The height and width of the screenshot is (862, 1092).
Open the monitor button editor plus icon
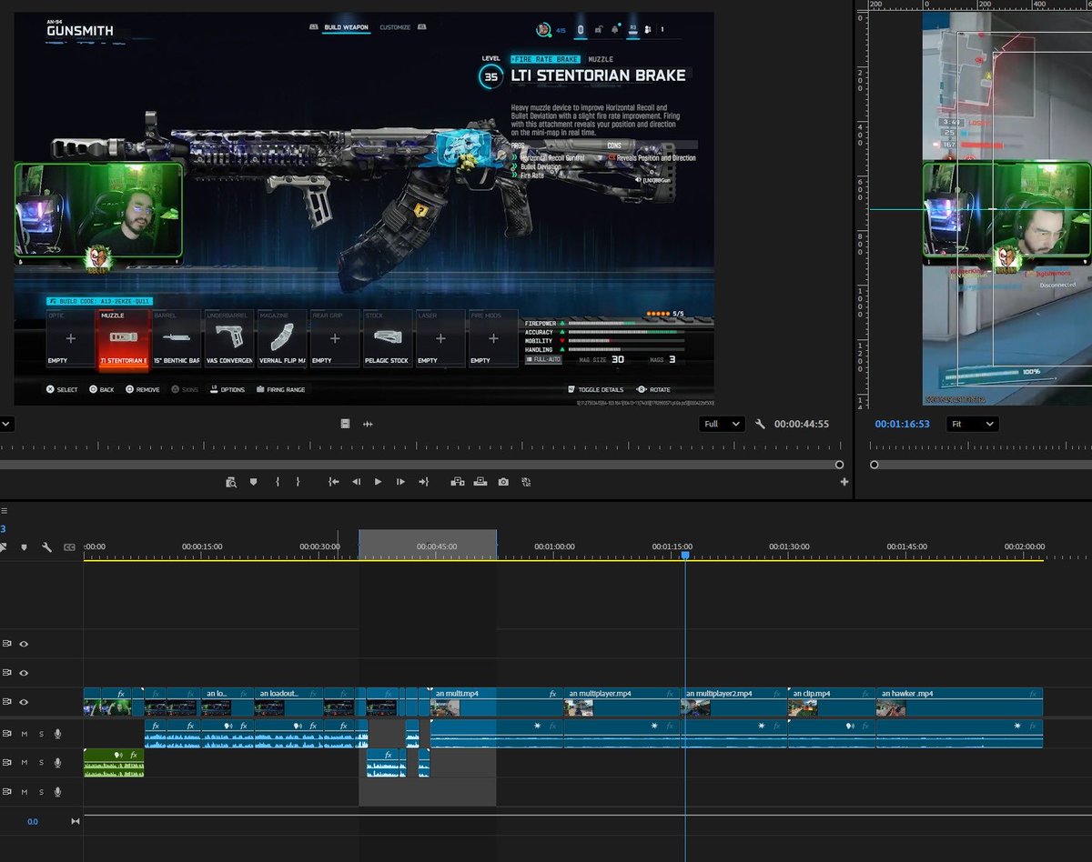pos(844,482)
